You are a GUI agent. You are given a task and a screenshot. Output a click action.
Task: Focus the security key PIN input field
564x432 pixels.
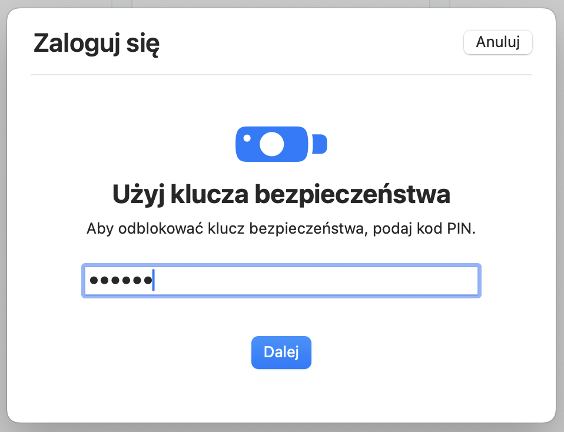coord(281,281)
